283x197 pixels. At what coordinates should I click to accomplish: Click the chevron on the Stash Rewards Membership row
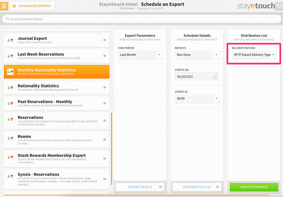point(105,158)
